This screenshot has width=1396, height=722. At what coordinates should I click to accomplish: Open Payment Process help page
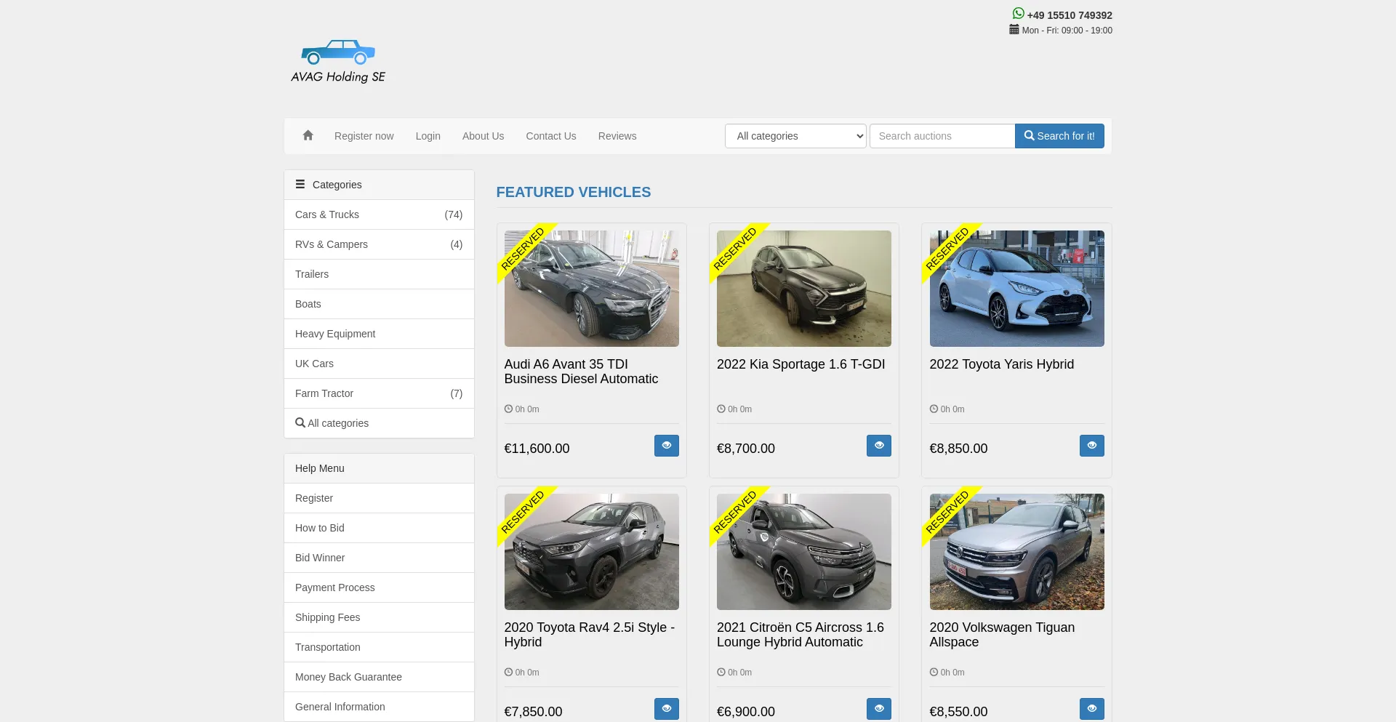(x=379, y=587)
